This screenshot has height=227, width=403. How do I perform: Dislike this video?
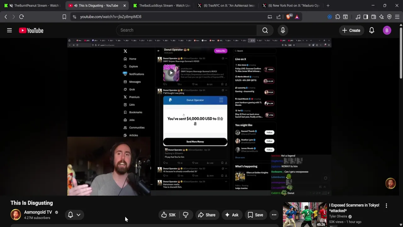pos(186,215)
